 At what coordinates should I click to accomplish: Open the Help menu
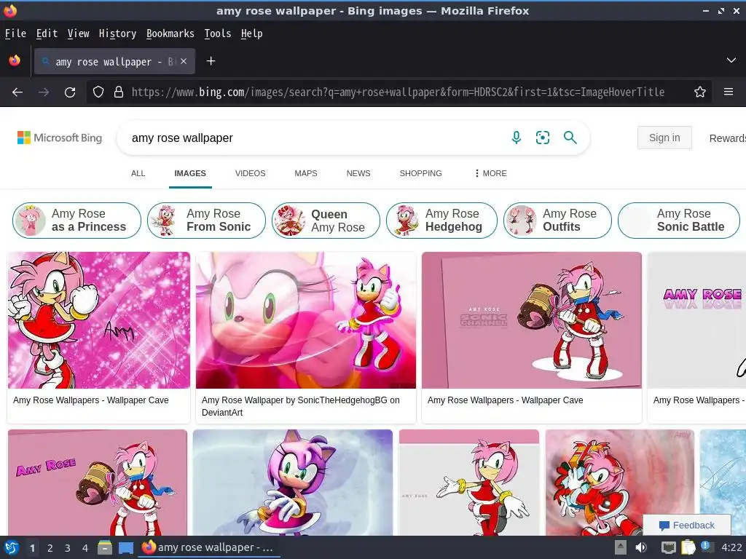pos(251,33)
